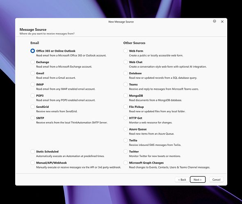Select the MongoDB radio button
The image size is (242, 204).
coord(126,95)
